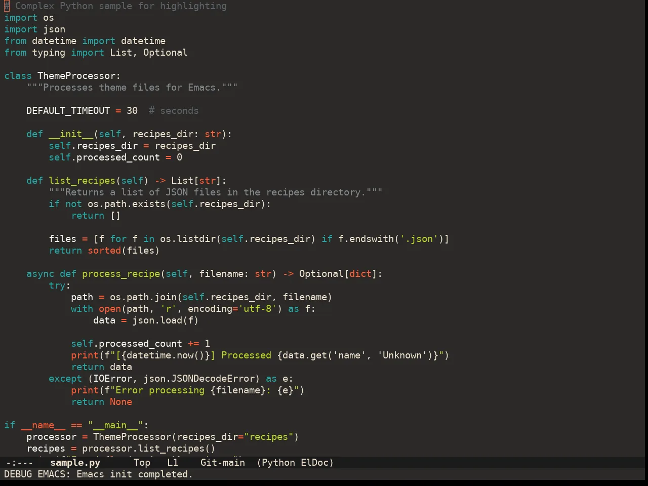Click the 'dict' type in Optional[dict]
648x486 pixels.
point(360,274)
